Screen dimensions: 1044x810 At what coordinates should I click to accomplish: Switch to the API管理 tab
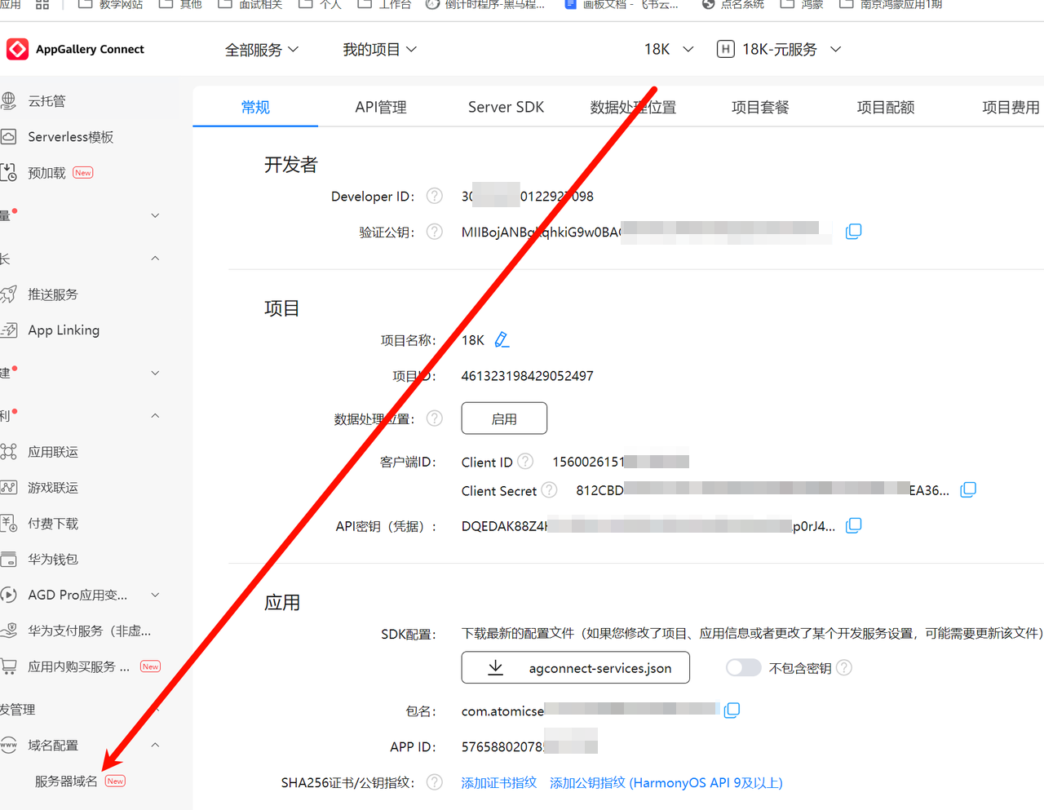click(380, 108)
